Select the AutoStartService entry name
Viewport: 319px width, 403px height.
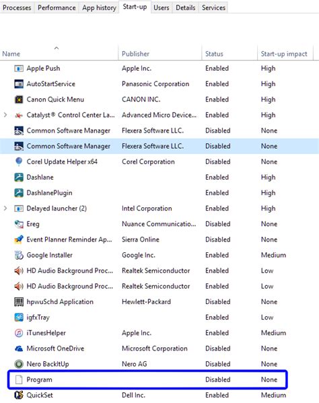51,84
